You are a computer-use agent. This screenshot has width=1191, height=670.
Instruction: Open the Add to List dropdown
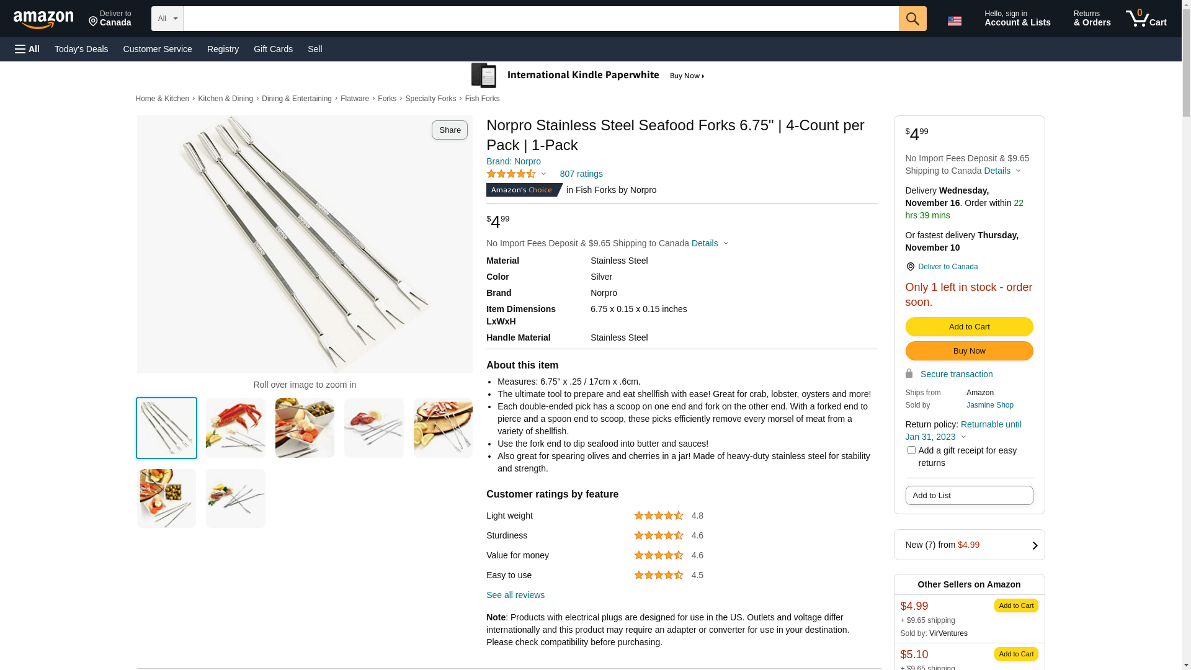coord(969,496)
